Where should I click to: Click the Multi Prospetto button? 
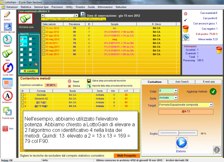127,156
